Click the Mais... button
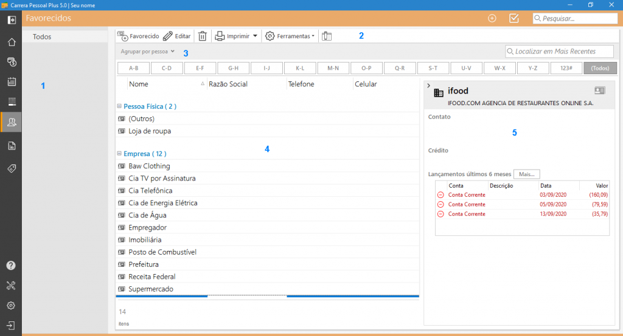This screenshot has height=336, width=623. pos(526,174)
